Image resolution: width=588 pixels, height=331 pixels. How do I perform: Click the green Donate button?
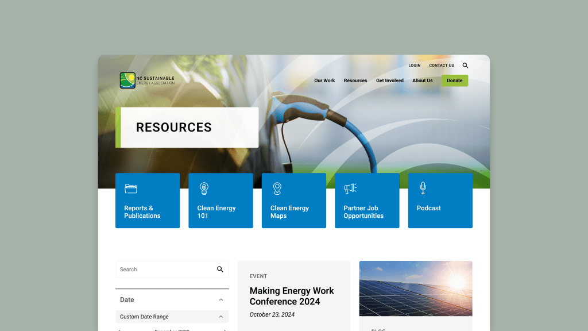point(454,80)
